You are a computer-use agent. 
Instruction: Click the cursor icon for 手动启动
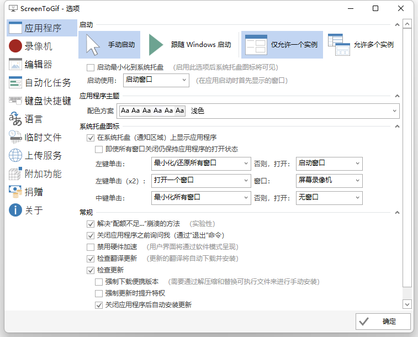(93, 45)
